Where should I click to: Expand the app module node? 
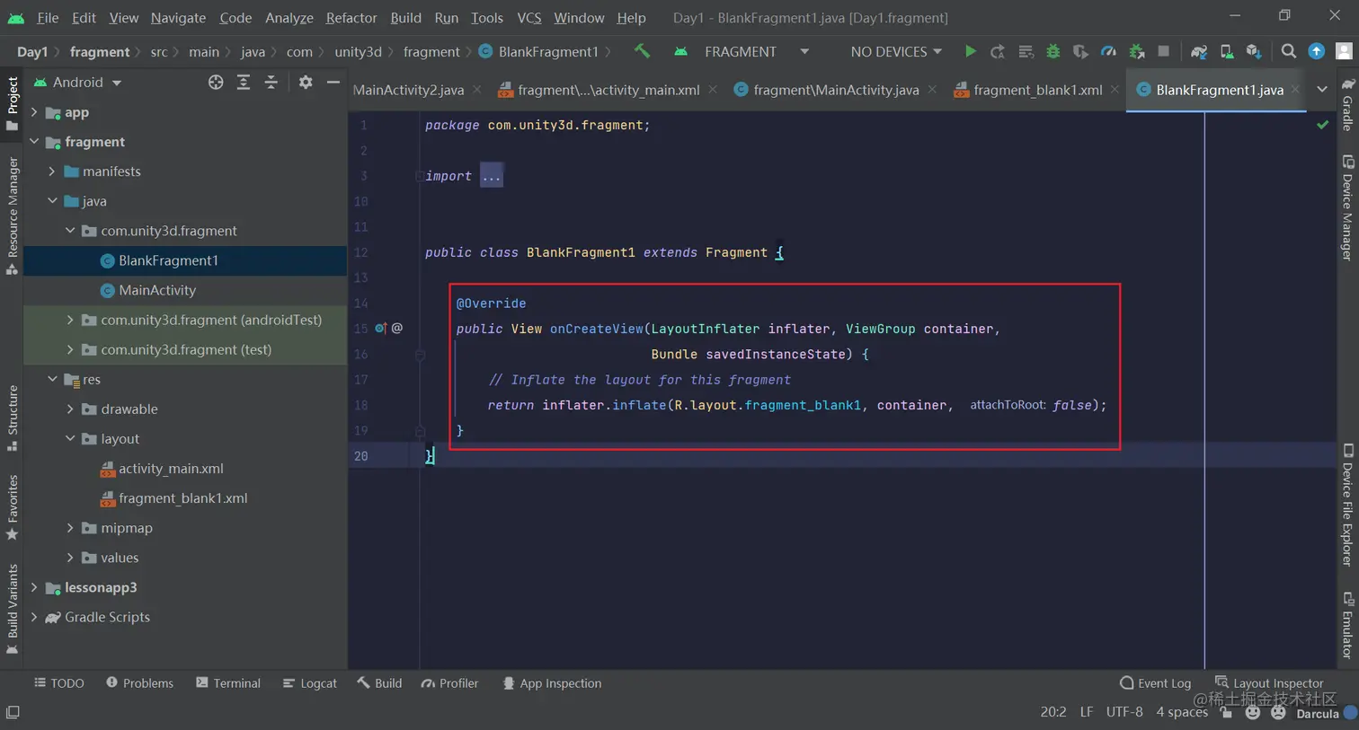pyautogui.click(x=34, y=112)
